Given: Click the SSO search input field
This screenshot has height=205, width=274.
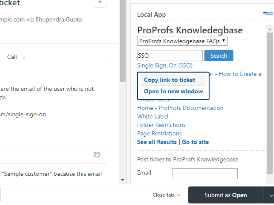Looking at the screenshot, I should 170,56.
